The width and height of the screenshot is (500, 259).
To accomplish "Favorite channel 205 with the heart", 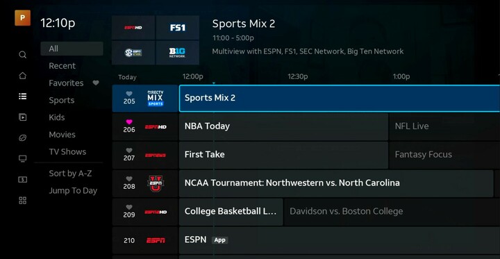I will pos(129,94).
